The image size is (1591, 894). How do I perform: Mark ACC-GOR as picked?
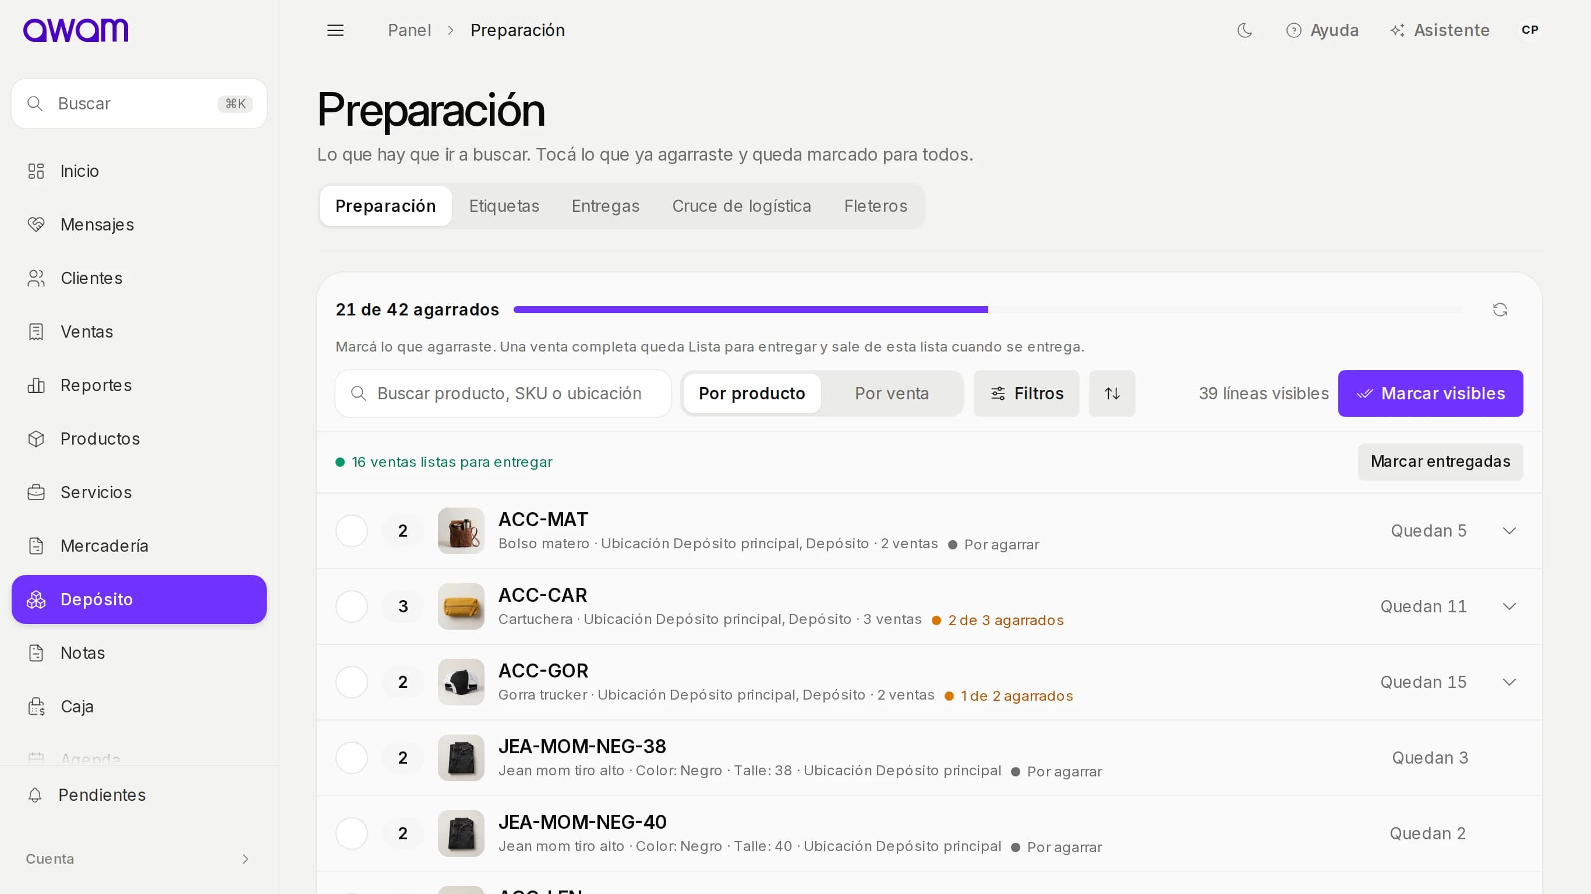(351, 682)
